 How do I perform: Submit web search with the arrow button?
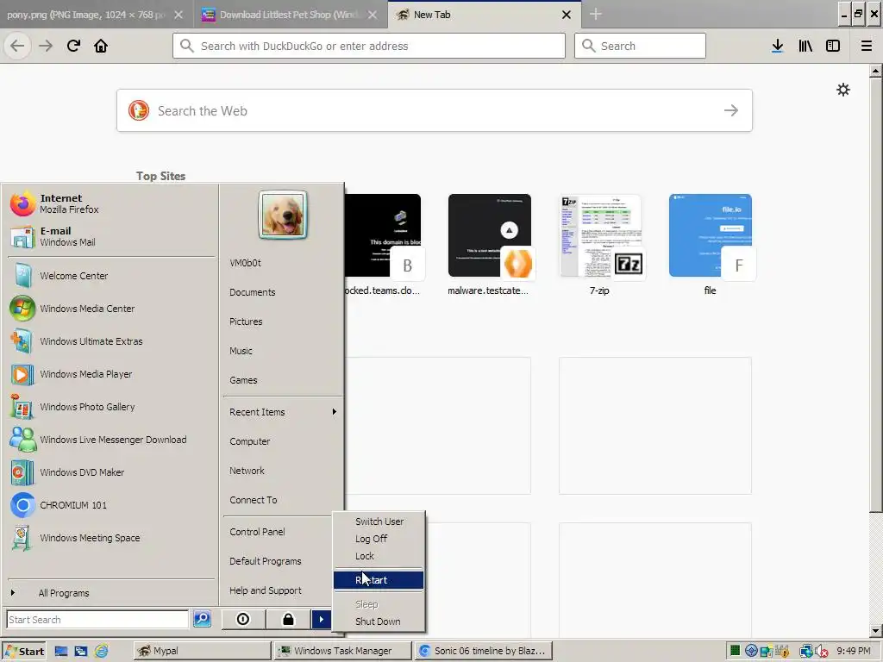point(731,110)
